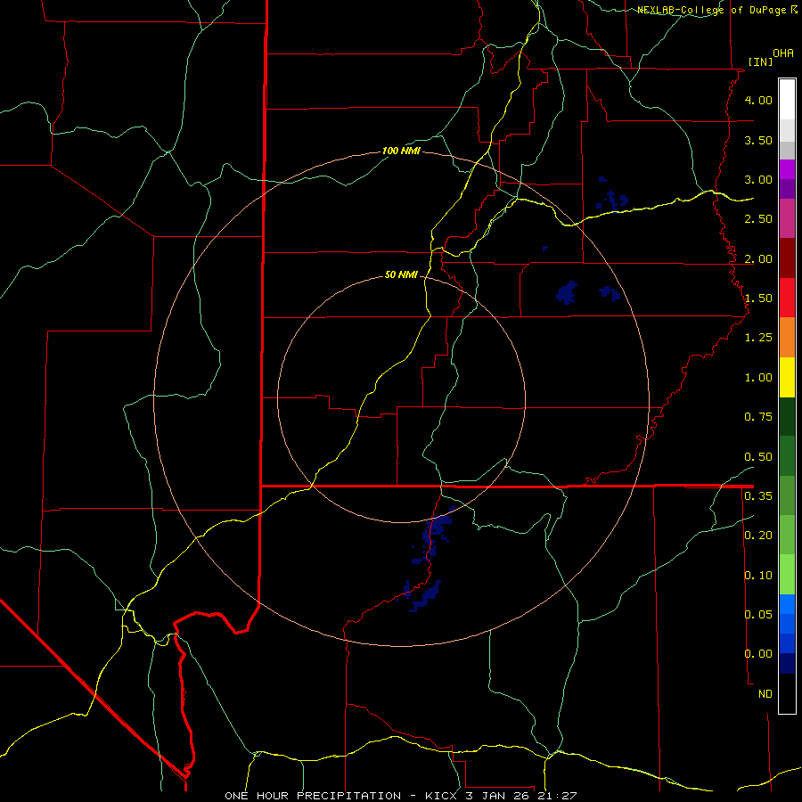Click the '1.25' legend value

tap(758, 338)
